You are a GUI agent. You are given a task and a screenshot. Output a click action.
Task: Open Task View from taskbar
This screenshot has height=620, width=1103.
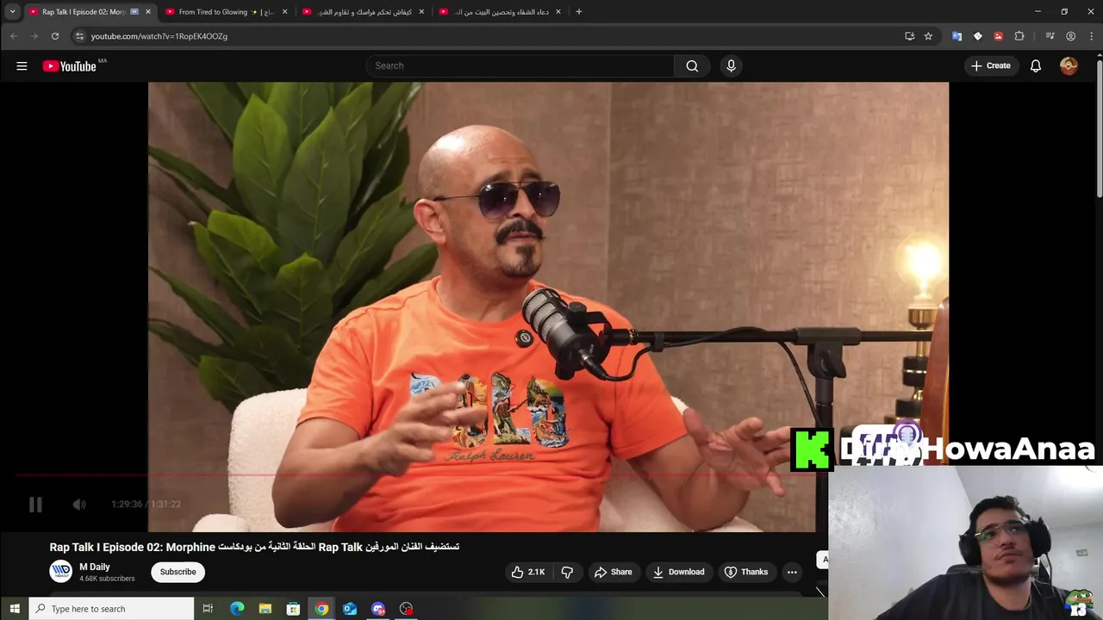tap(208, 609)
